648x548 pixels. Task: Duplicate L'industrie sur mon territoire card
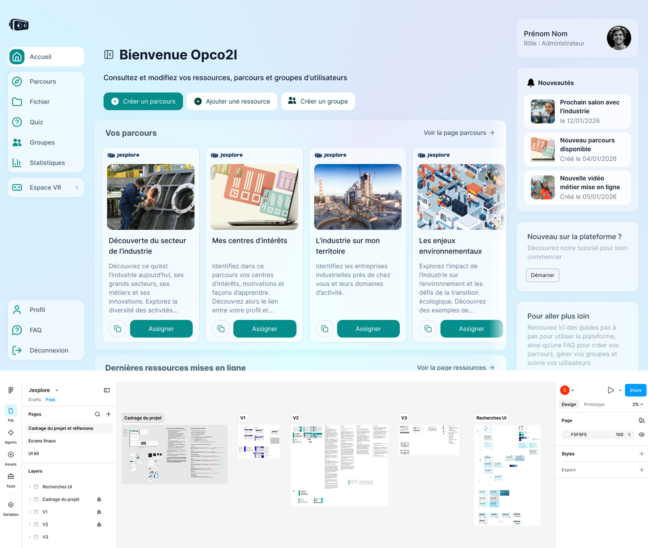(325, 329)
